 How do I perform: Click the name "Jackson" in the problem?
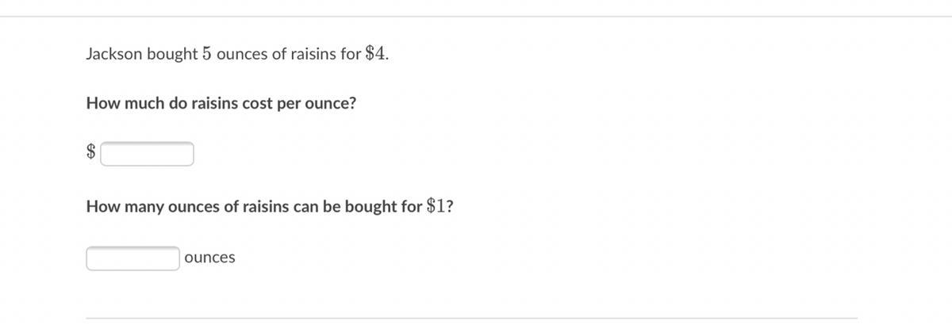(x=113, y=55)
